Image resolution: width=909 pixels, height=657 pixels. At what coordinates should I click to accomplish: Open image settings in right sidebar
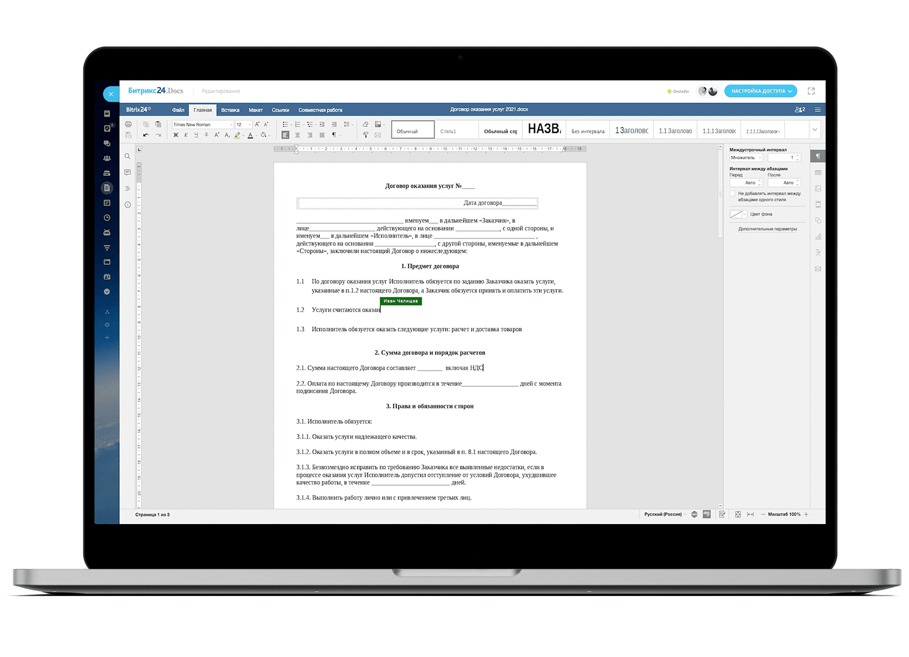tap(818, 189)
